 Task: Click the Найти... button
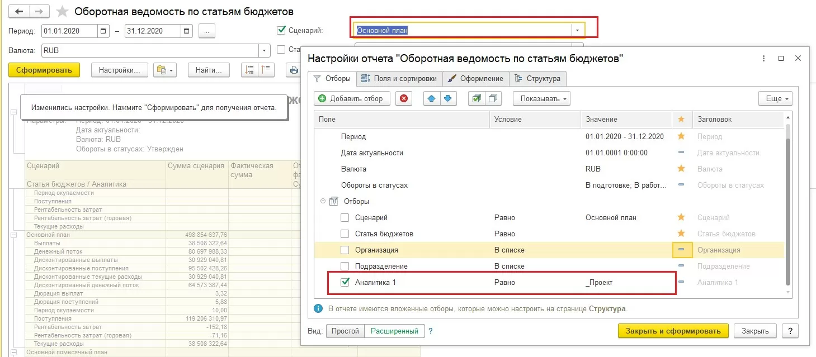209,70
